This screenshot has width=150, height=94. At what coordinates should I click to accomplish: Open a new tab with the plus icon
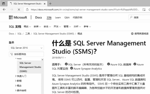pyautogui.click(x=50, y=4)
